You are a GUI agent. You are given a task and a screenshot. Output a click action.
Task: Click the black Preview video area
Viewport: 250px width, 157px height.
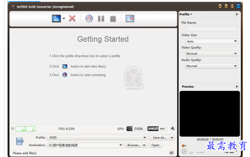click(x=210, y=113)
